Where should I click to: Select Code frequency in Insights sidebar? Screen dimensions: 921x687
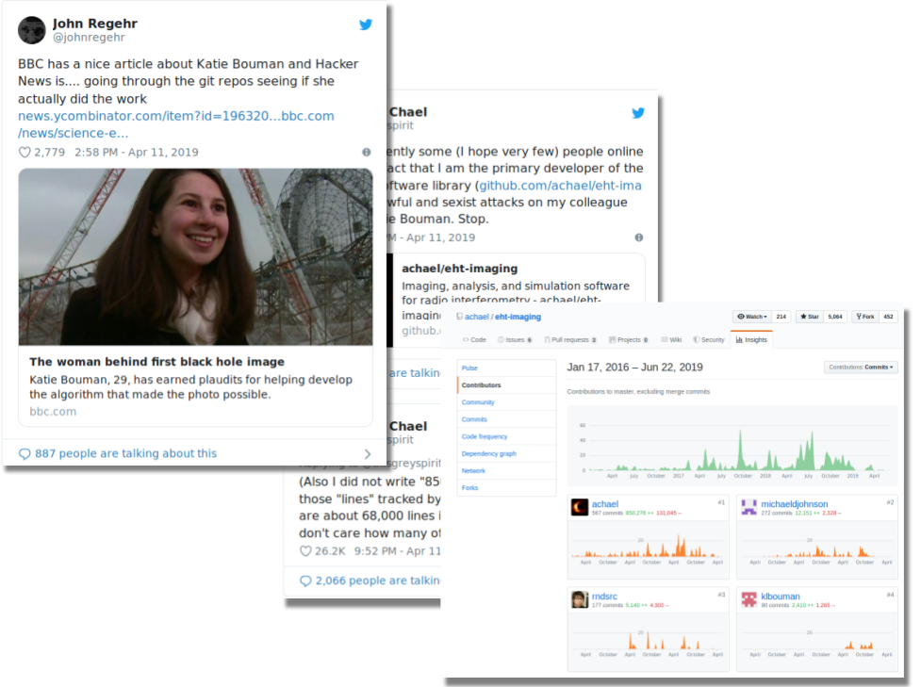tap(485, 436)
